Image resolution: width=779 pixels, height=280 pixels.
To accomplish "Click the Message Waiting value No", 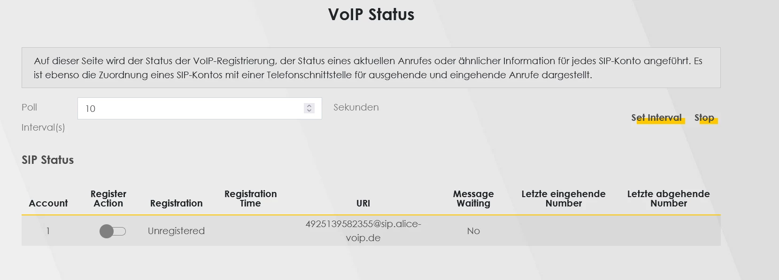I will (x=473, y=231).
